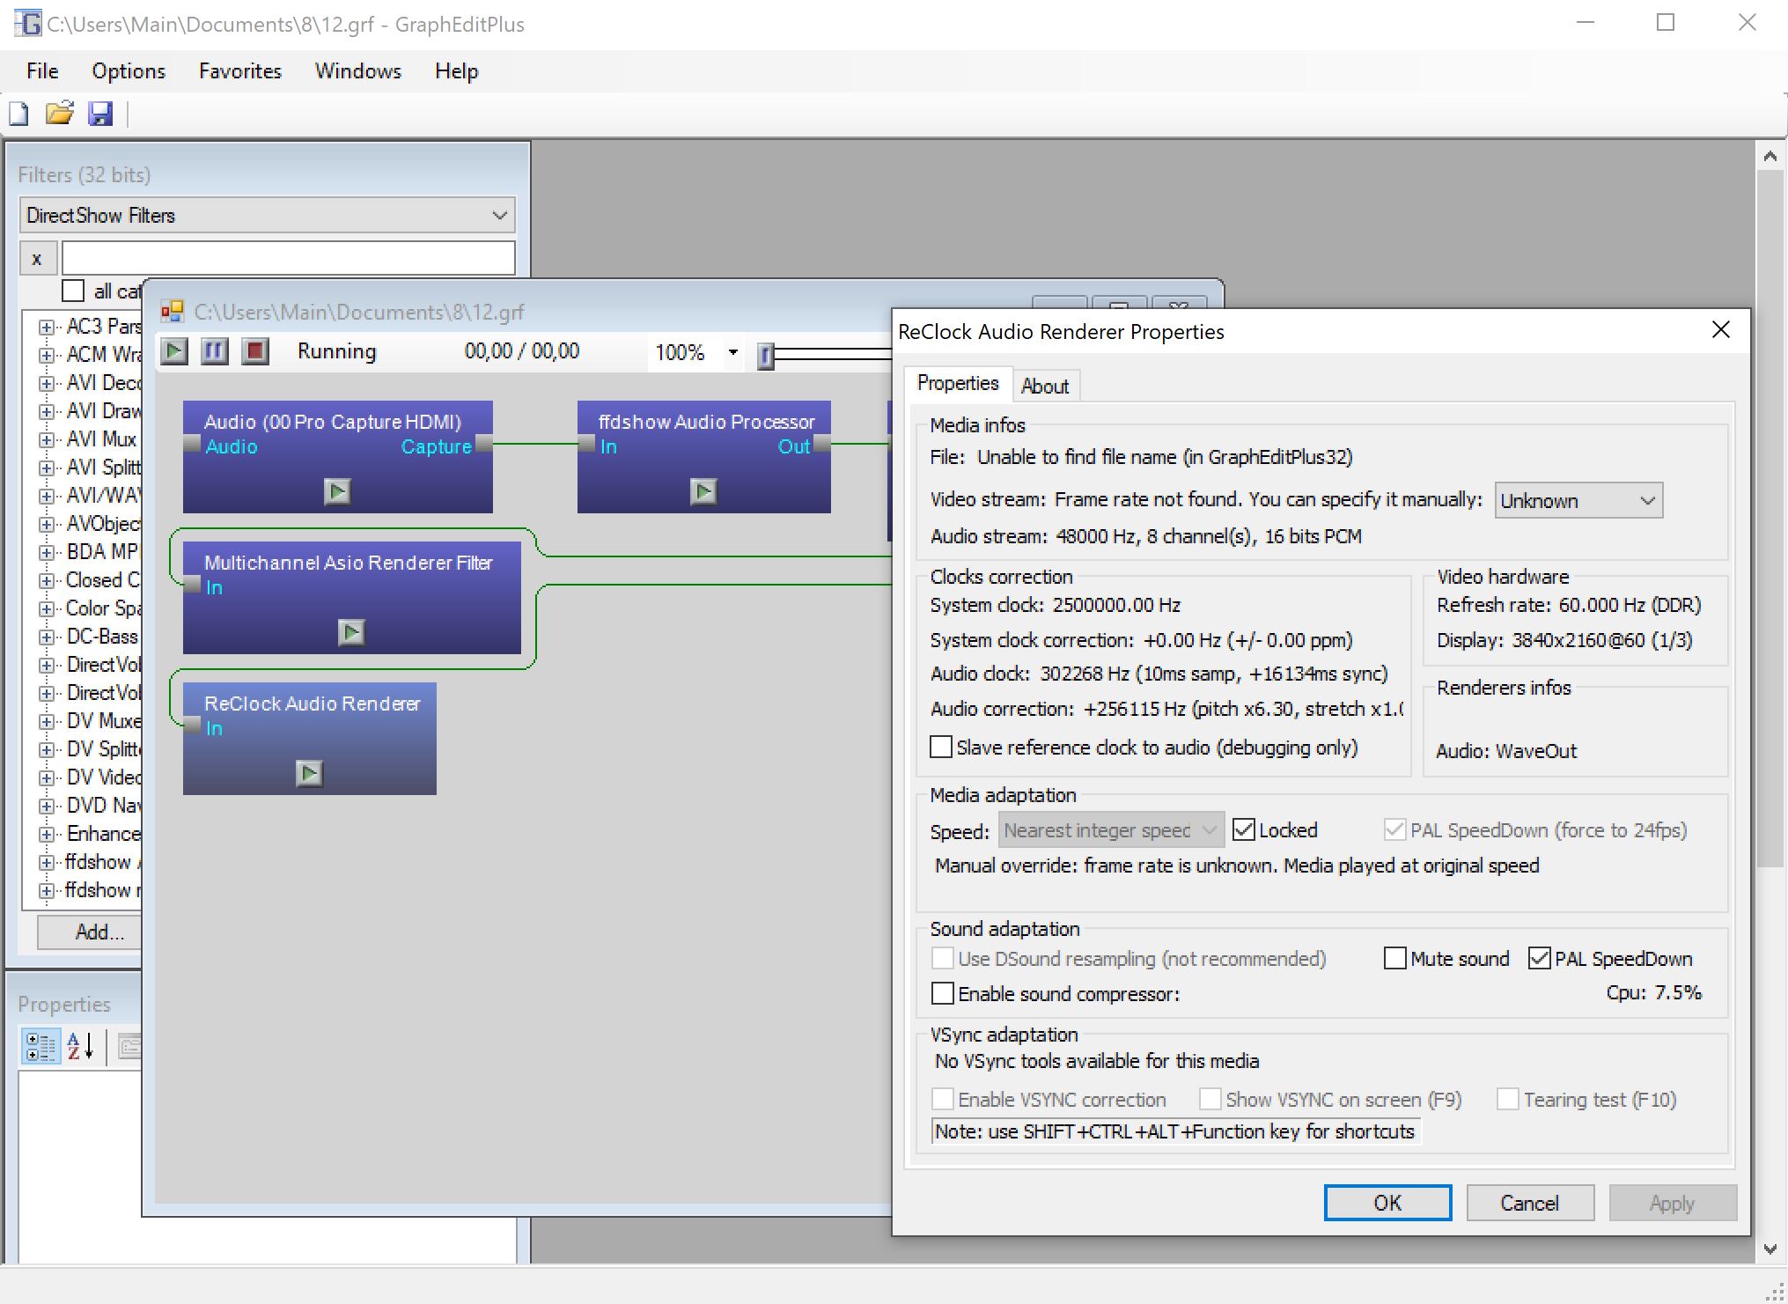Image resolution: width=1788 pixels, height=1304 pixels.
Task: Click the graph seek slider thumb
Action: tap(765, 355)
